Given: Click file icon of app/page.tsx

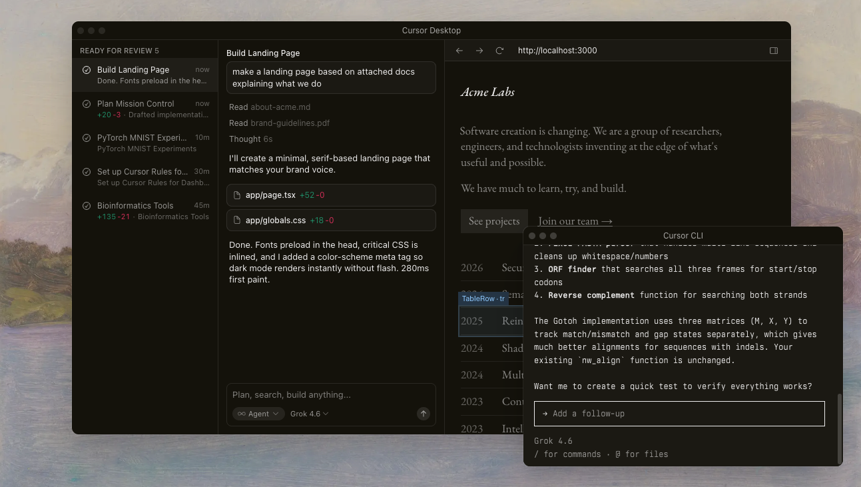Looking at the screenshot, I should [237, 195].
